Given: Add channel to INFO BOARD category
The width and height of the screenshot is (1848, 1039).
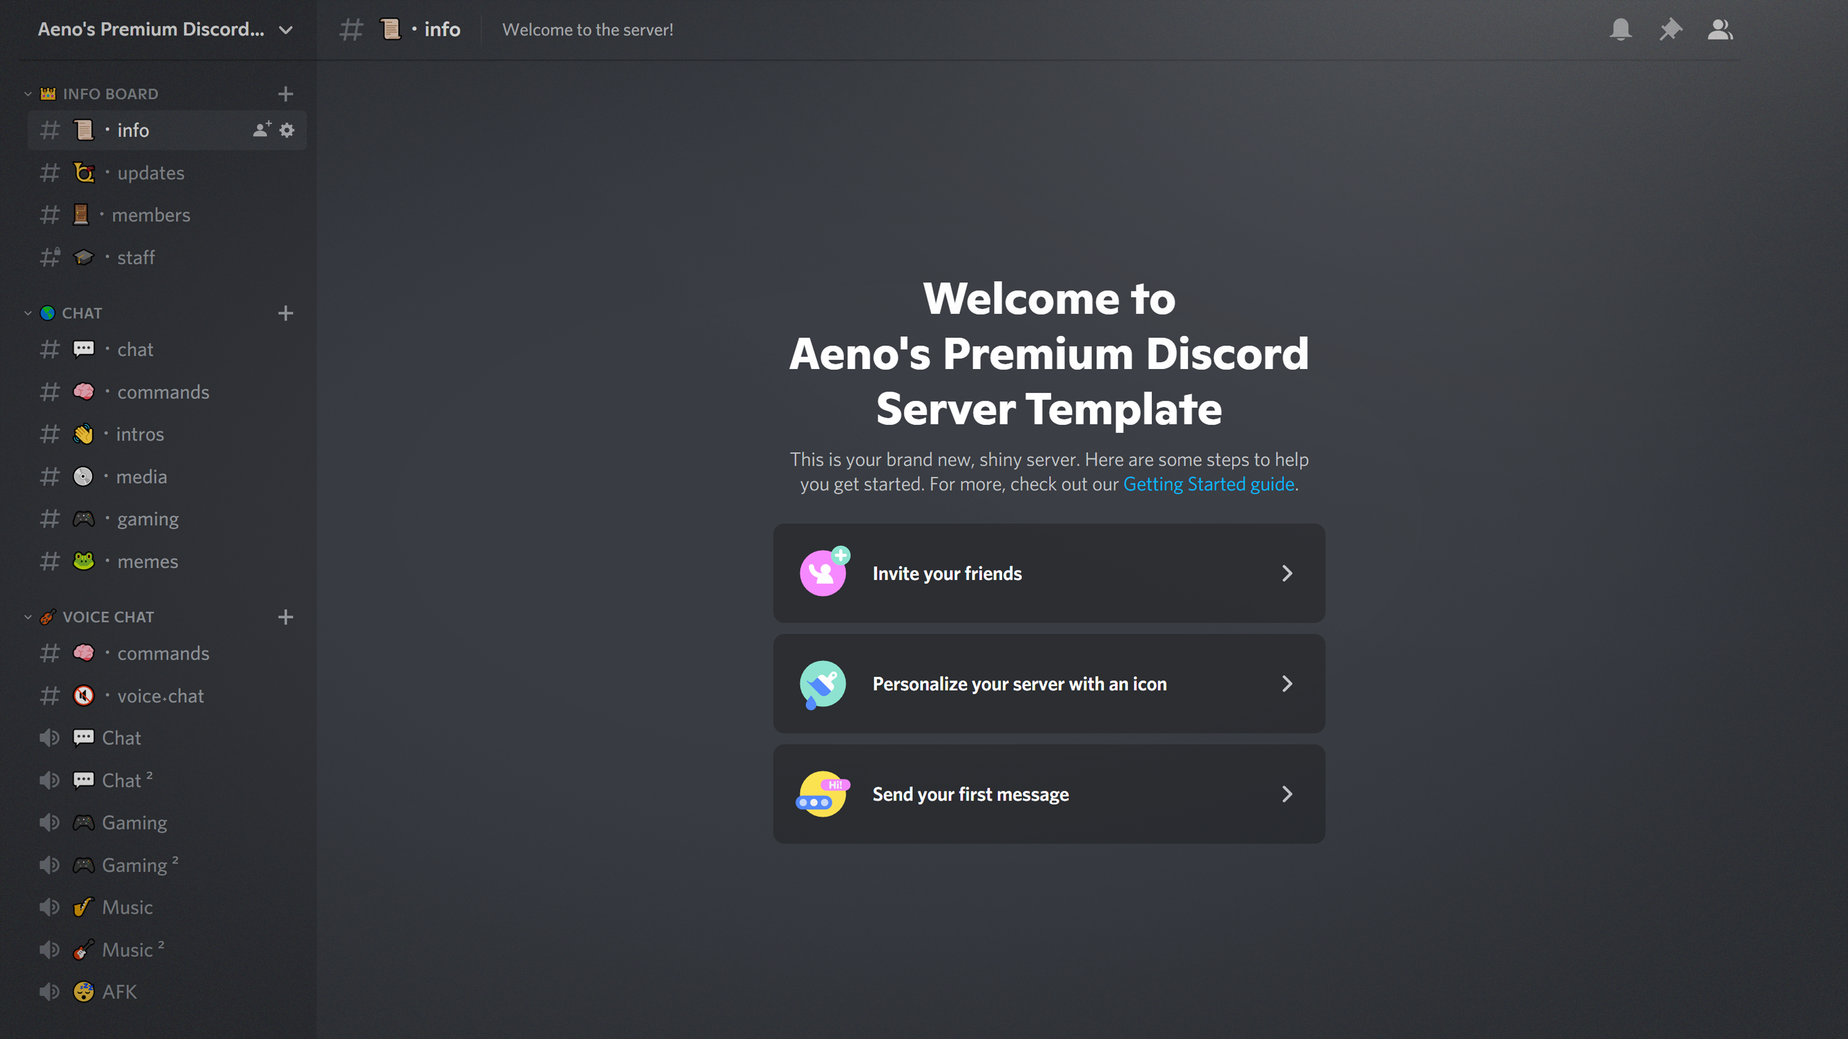Looking at the screenshot, I should (285, 94).
